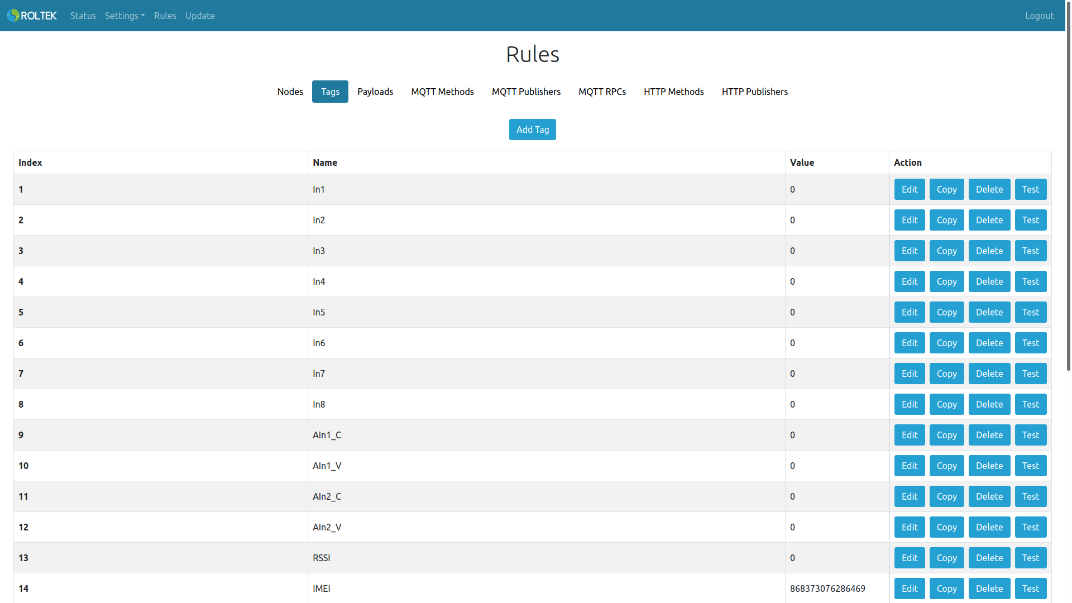
Task: Test the In4 tag
Action: pyautogui.click(x=1030, y=281)
